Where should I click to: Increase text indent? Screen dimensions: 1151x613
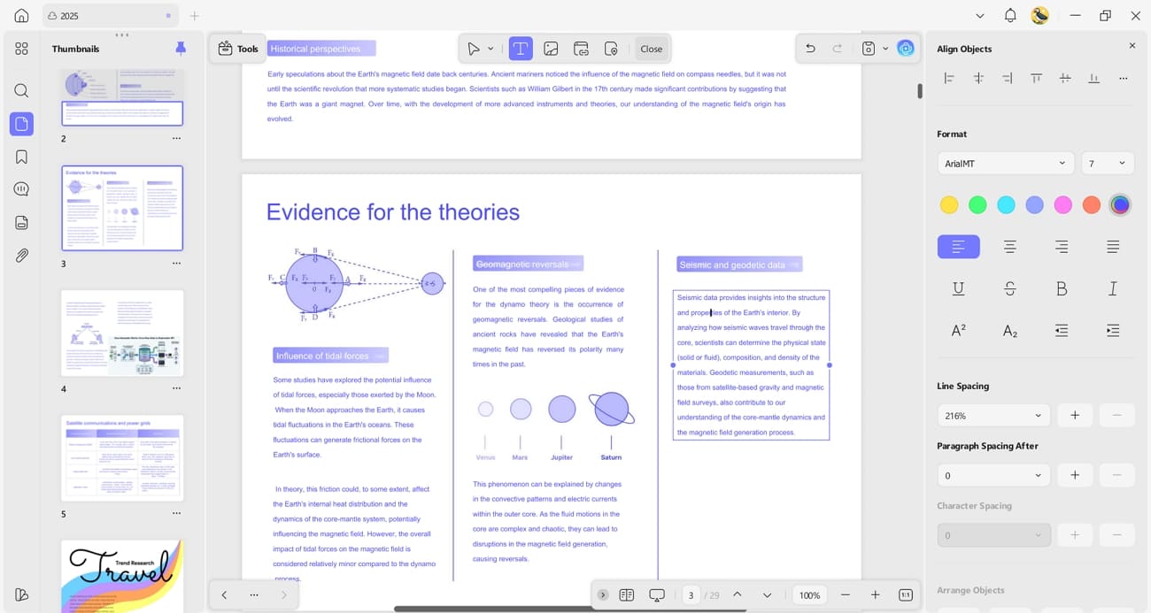[1113, 330]
